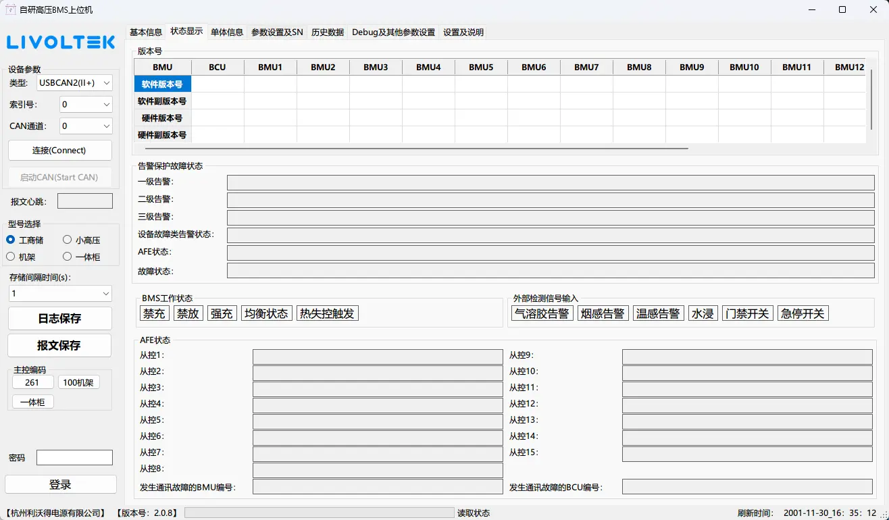Switch to the 基本信息 tab
Image resolution: width=889 pixels, height=520 pixels.
(146, 32)
